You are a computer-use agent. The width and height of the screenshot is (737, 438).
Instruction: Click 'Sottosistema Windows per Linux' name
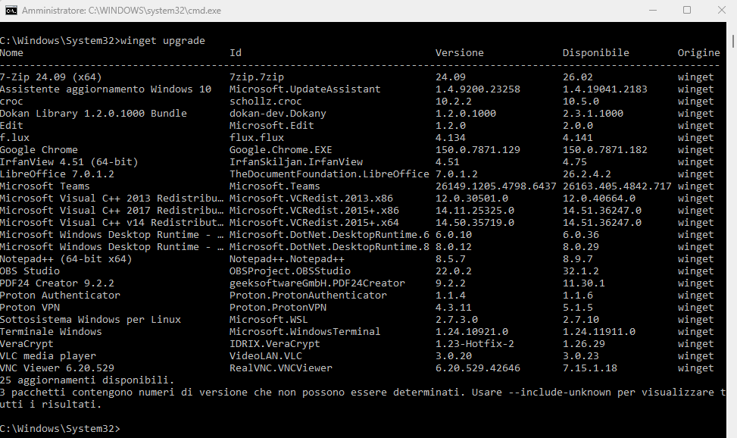(90, 320)
